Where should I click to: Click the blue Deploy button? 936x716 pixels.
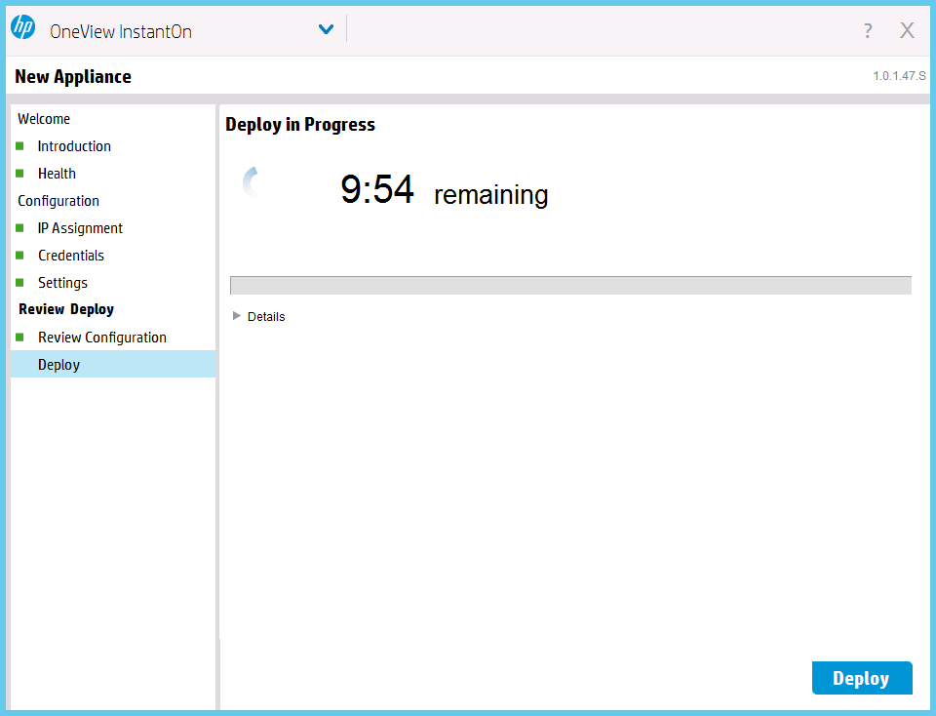(861, 678)
